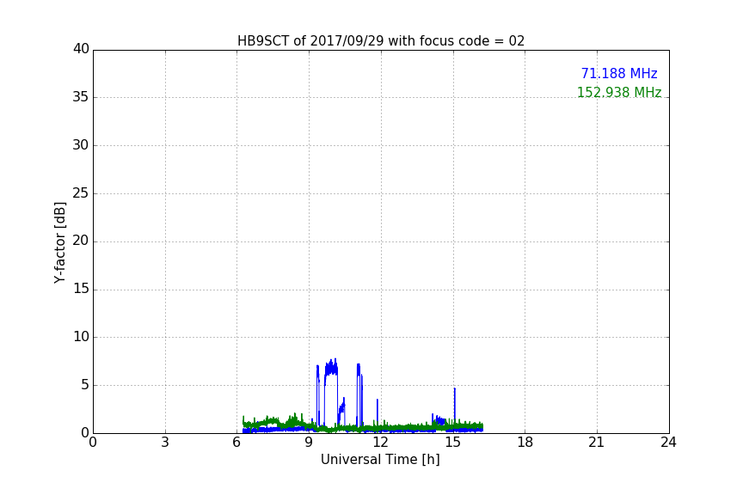Select the green '152.938 MHz' legend label
Screen dimensions: 743x495
click(619, 92)
